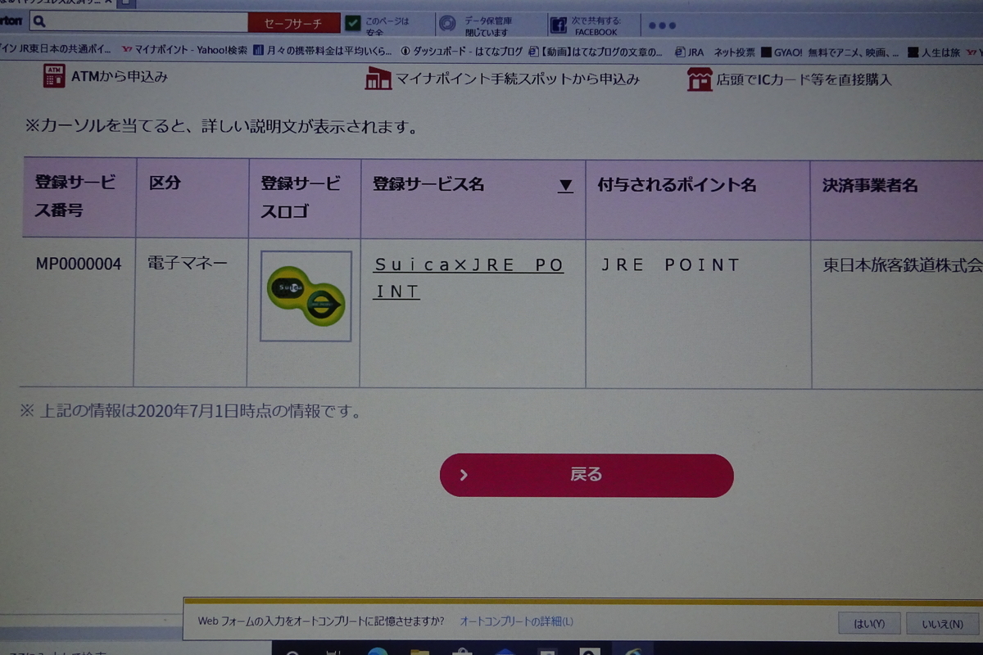Open 月々の携帯料金は平均いくら bookmark
The height and width of the screenshot is (655, 983).
click(322, 51)
